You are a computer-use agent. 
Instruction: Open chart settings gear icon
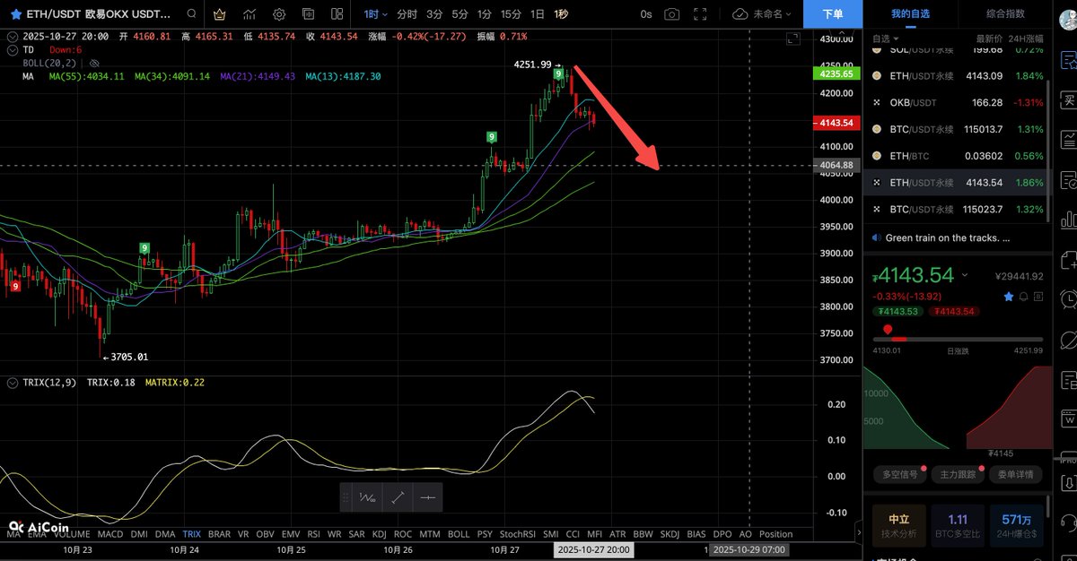pos(279,14)
